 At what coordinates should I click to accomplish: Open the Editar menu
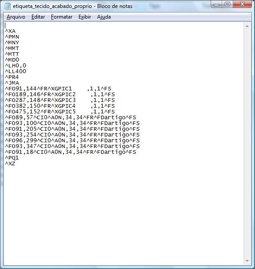(x=38, y=17)
